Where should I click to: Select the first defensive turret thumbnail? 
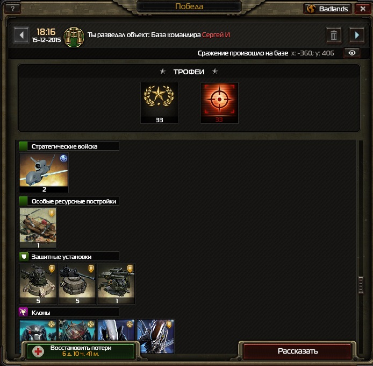(x=38, y=284)
